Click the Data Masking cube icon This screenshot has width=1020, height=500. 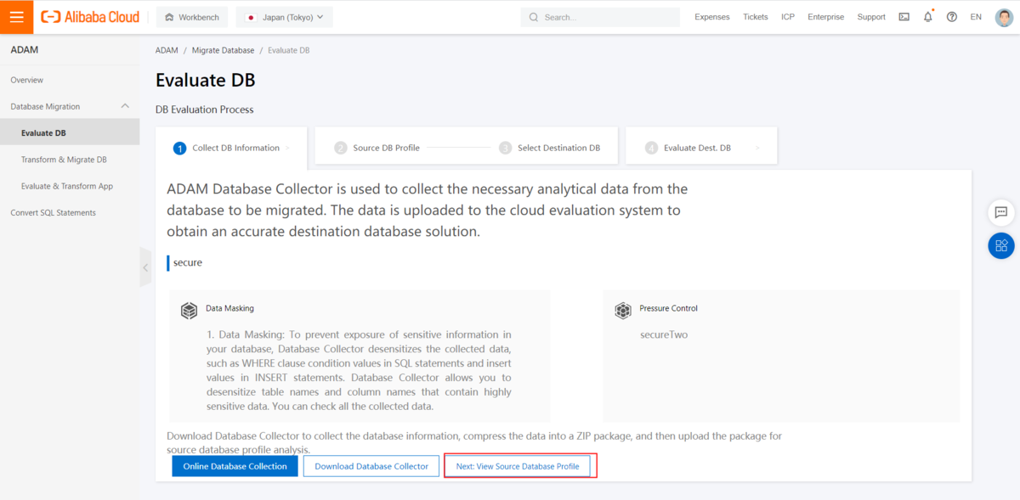189,311
